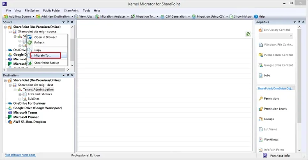The height and width of the screenshot is (160, 308).
Task: Click the Permission Levels icon
Action: point(261,109)
